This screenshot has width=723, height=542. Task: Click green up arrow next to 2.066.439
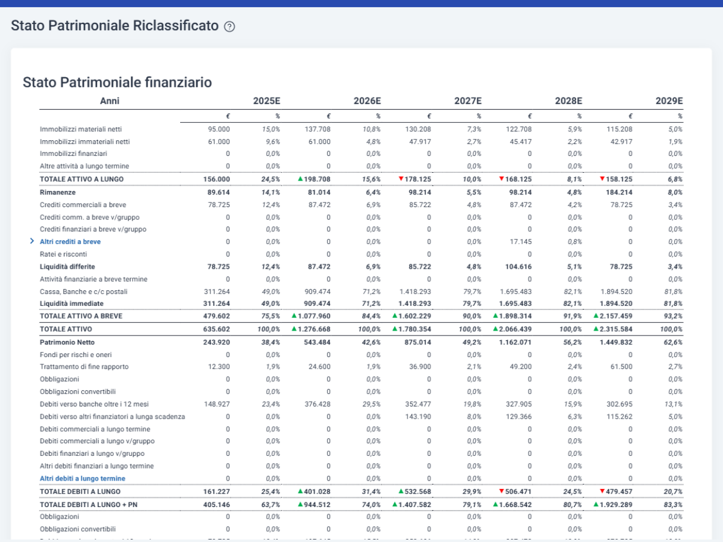pos(495,329)
